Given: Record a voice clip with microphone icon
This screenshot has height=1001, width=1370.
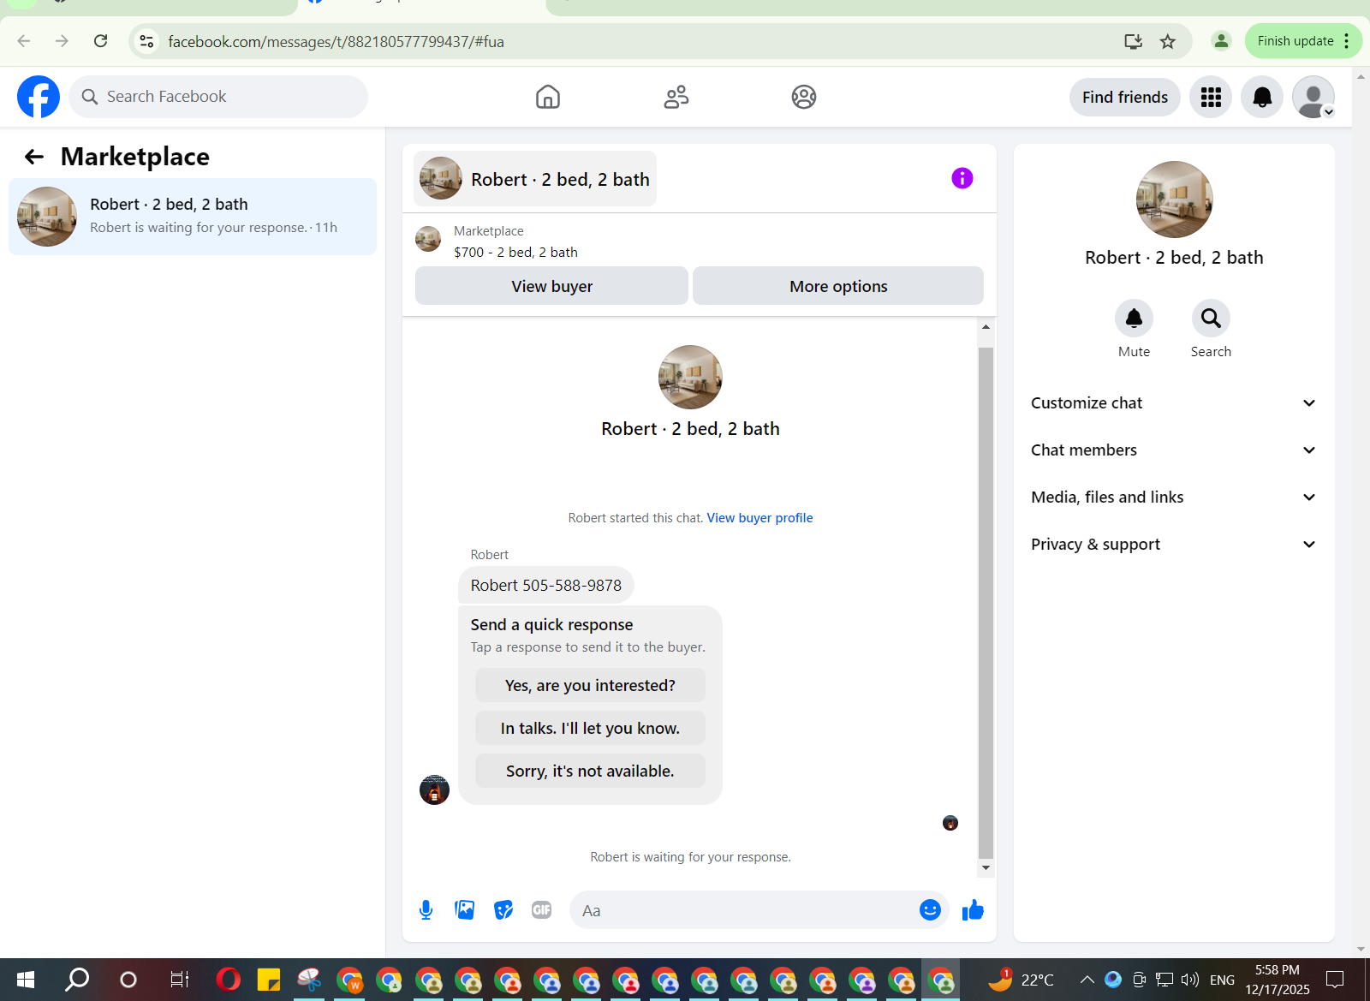Looking at the screenshot, I should pos(426,910).
